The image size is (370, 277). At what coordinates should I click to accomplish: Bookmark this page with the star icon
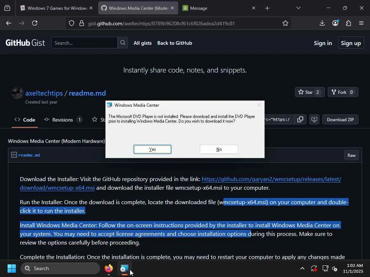click(x=285, y=23)
